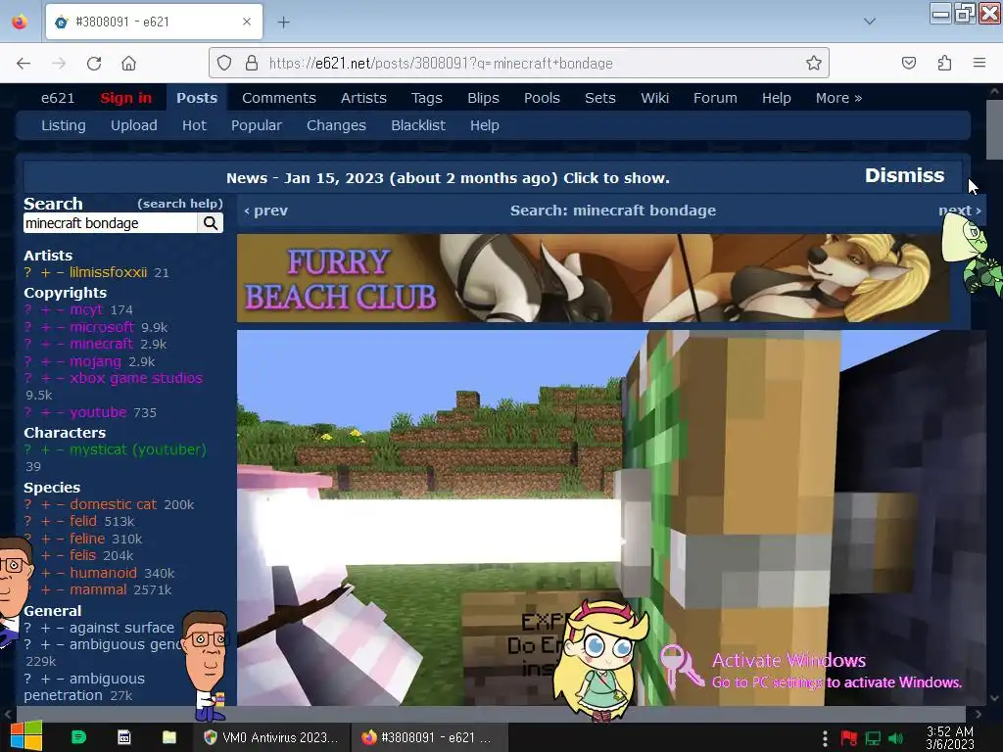1003x752 pixels.
Task: Open the mojang copyright tag
Action: tap(95, 361)
